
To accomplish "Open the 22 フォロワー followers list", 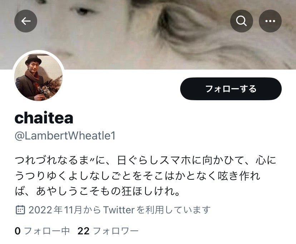I will click(x=108, y=231).
